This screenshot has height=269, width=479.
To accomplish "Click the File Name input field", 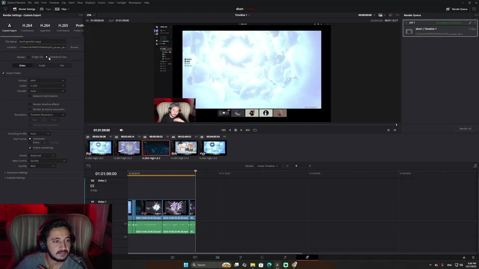I will (x=42, y=41).
